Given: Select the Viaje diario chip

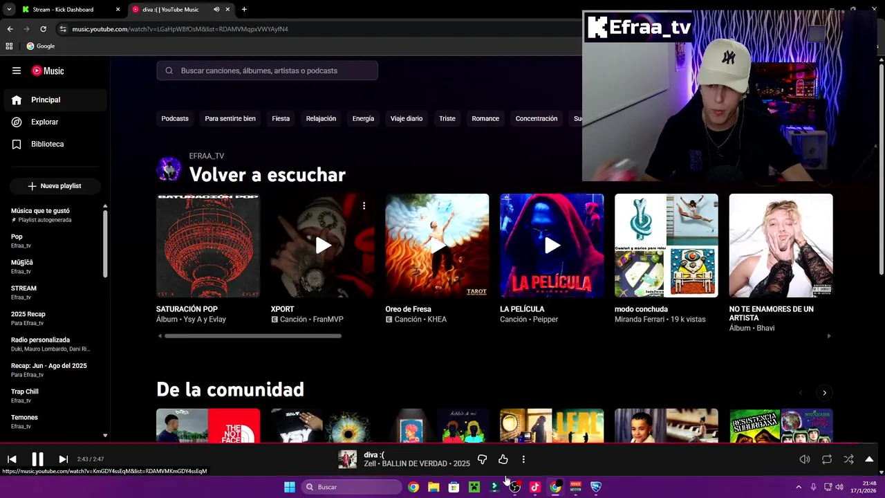Looking at the screenshot, I should coord(407,118).
